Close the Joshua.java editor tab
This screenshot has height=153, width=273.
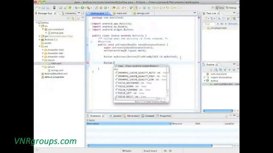coord(107,13)
